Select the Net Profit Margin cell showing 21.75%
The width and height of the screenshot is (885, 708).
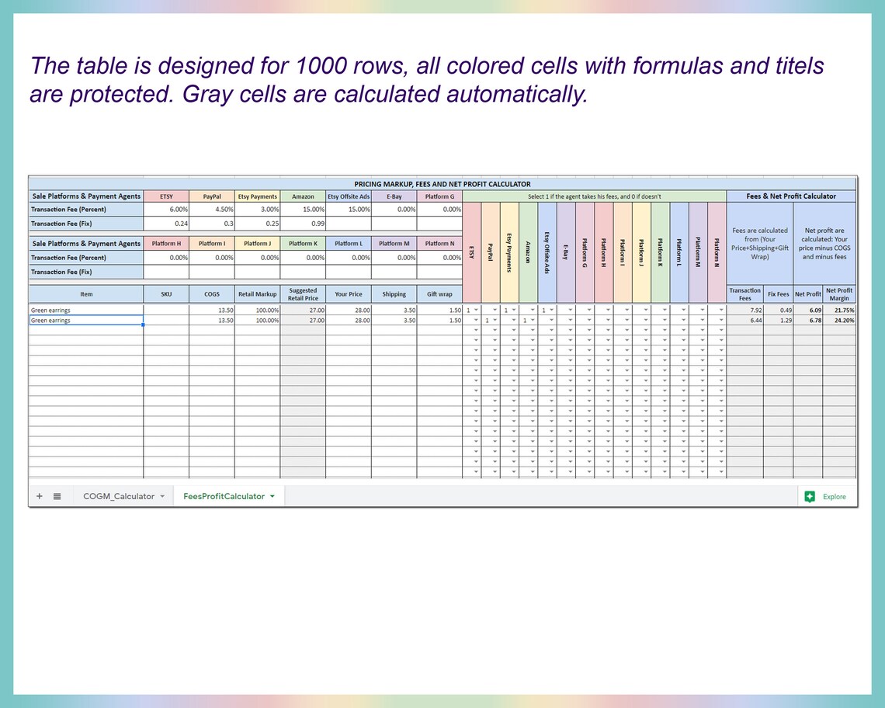point(838,310)
